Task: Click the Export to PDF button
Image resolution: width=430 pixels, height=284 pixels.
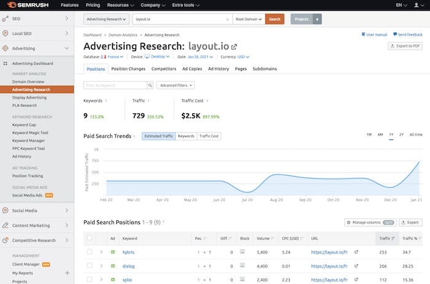Action: pos(405,46)
